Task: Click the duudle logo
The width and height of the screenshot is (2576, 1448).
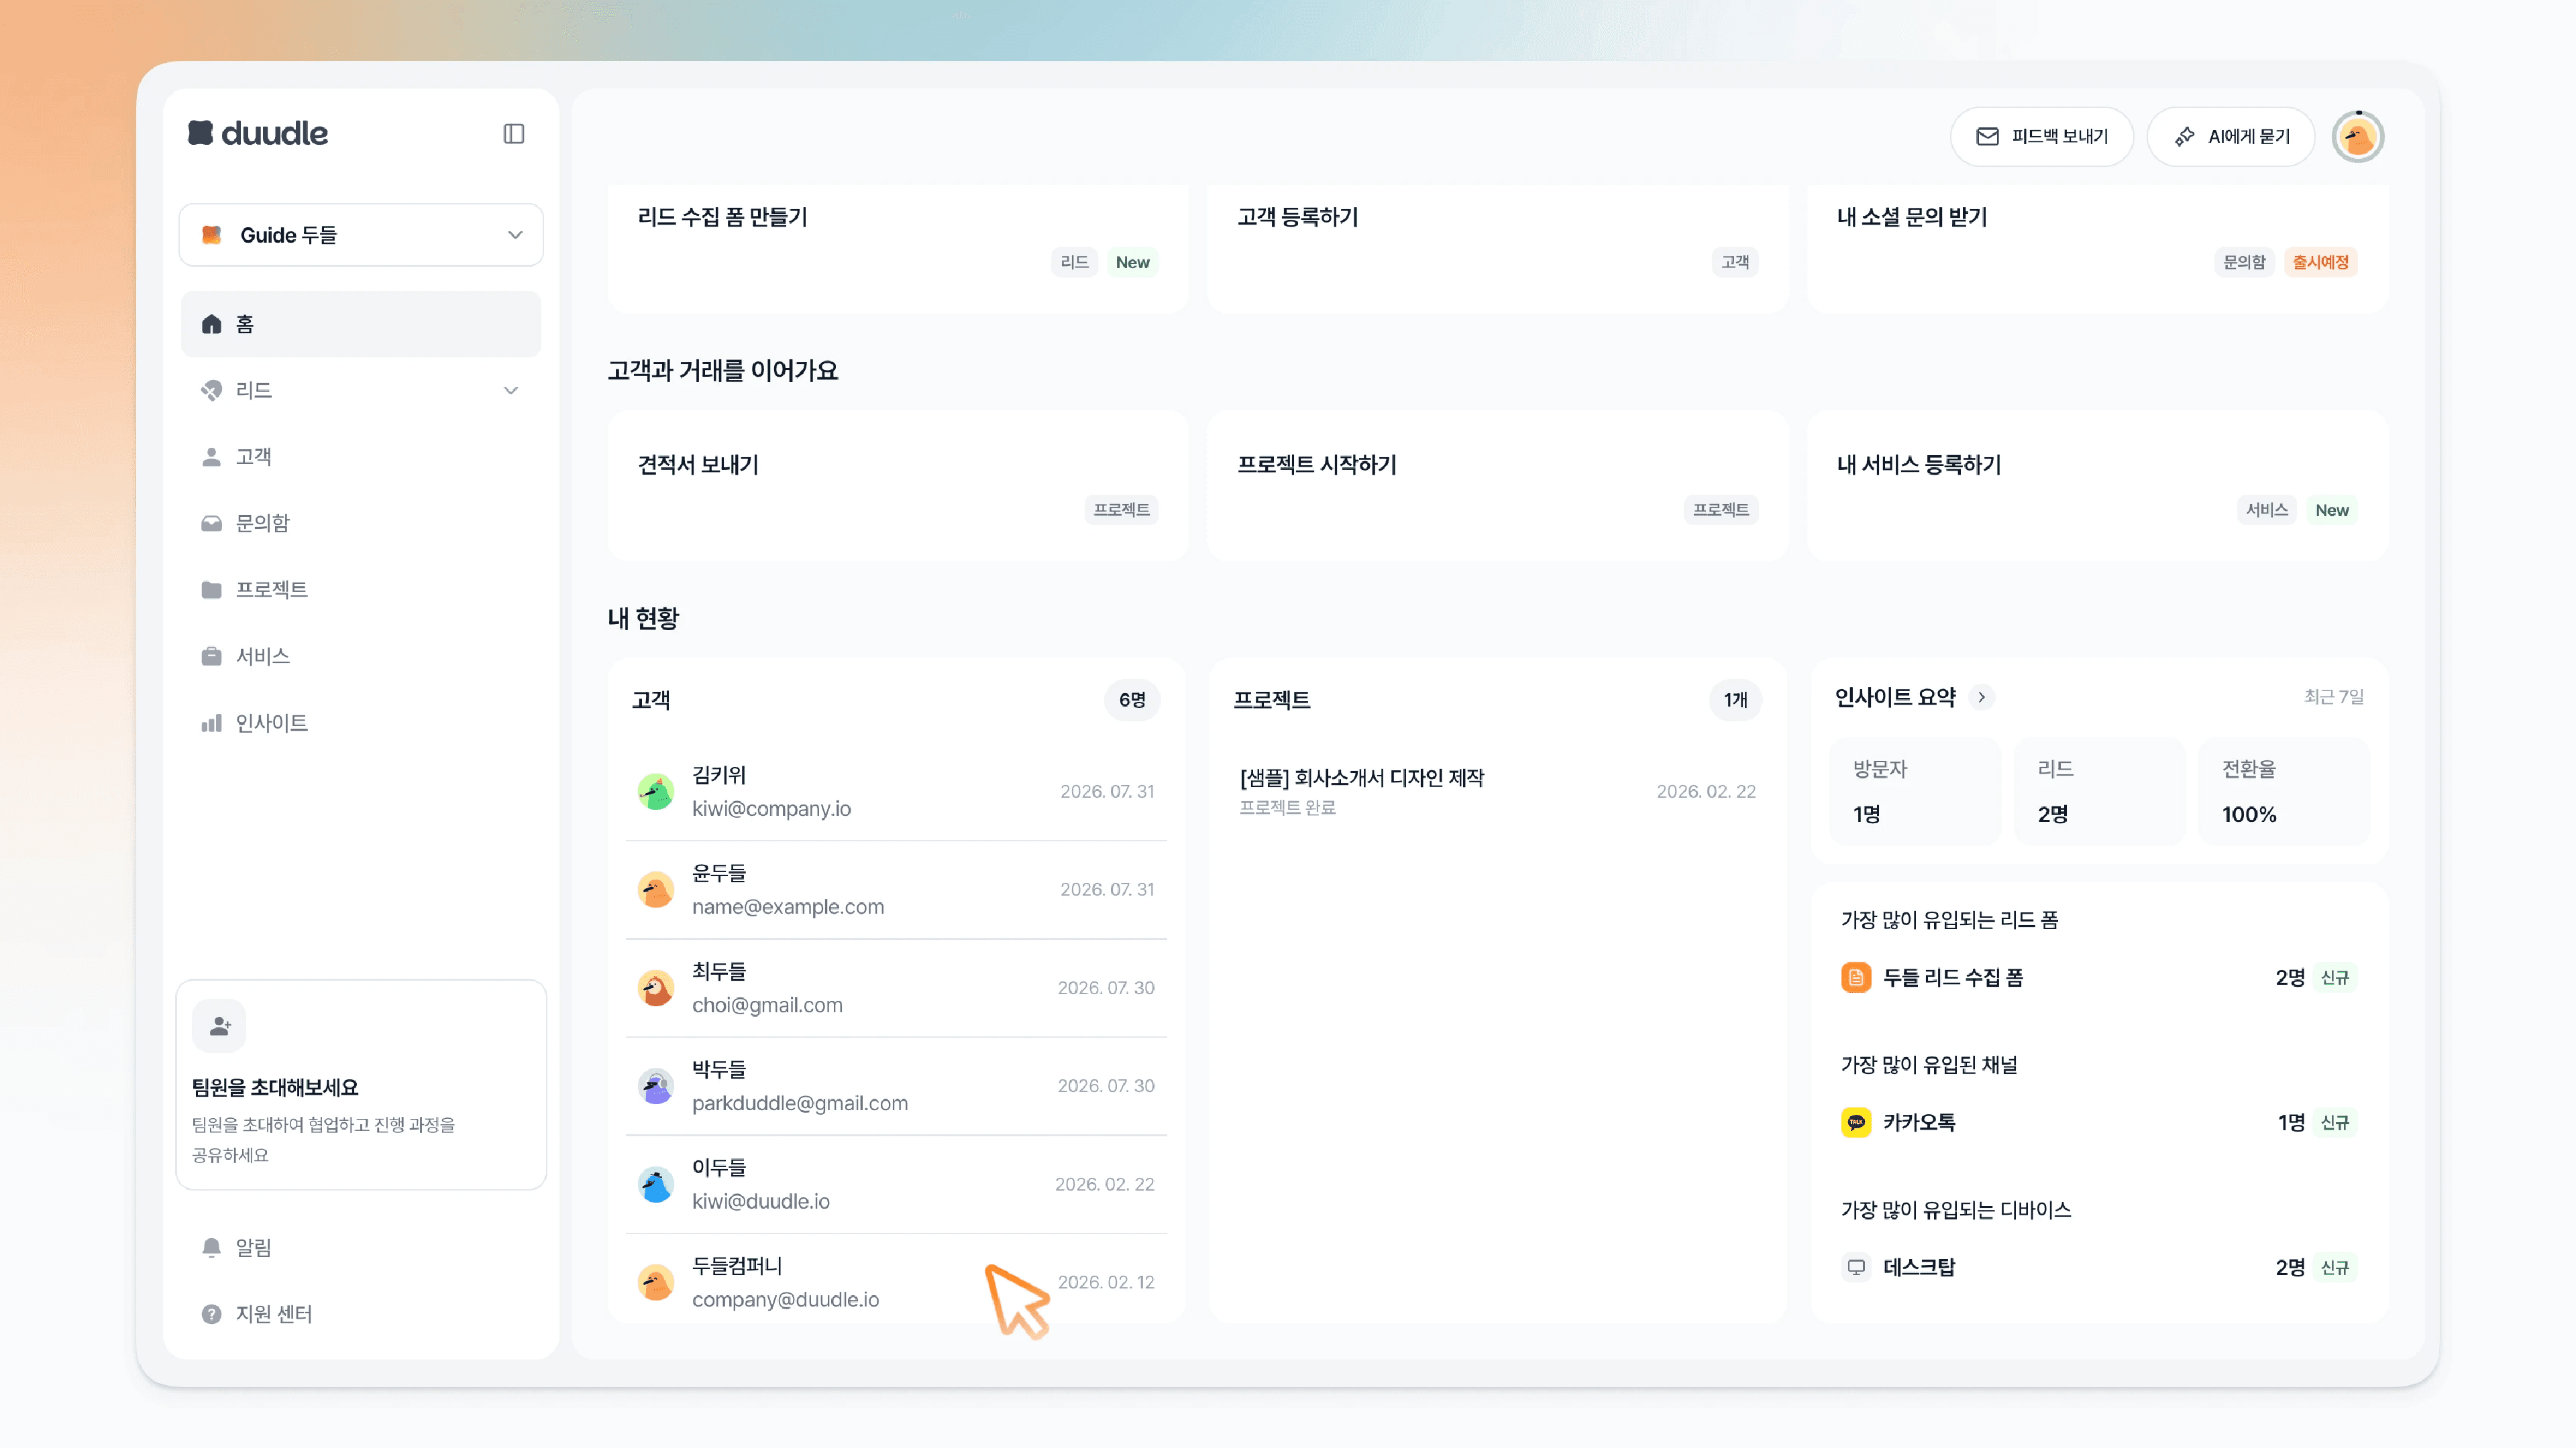Action: coord(258,133)
